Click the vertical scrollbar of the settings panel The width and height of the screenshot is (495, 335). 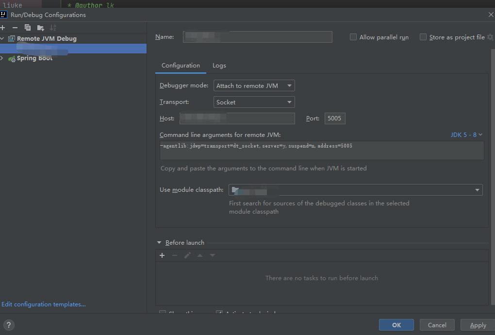pos(493,177)
